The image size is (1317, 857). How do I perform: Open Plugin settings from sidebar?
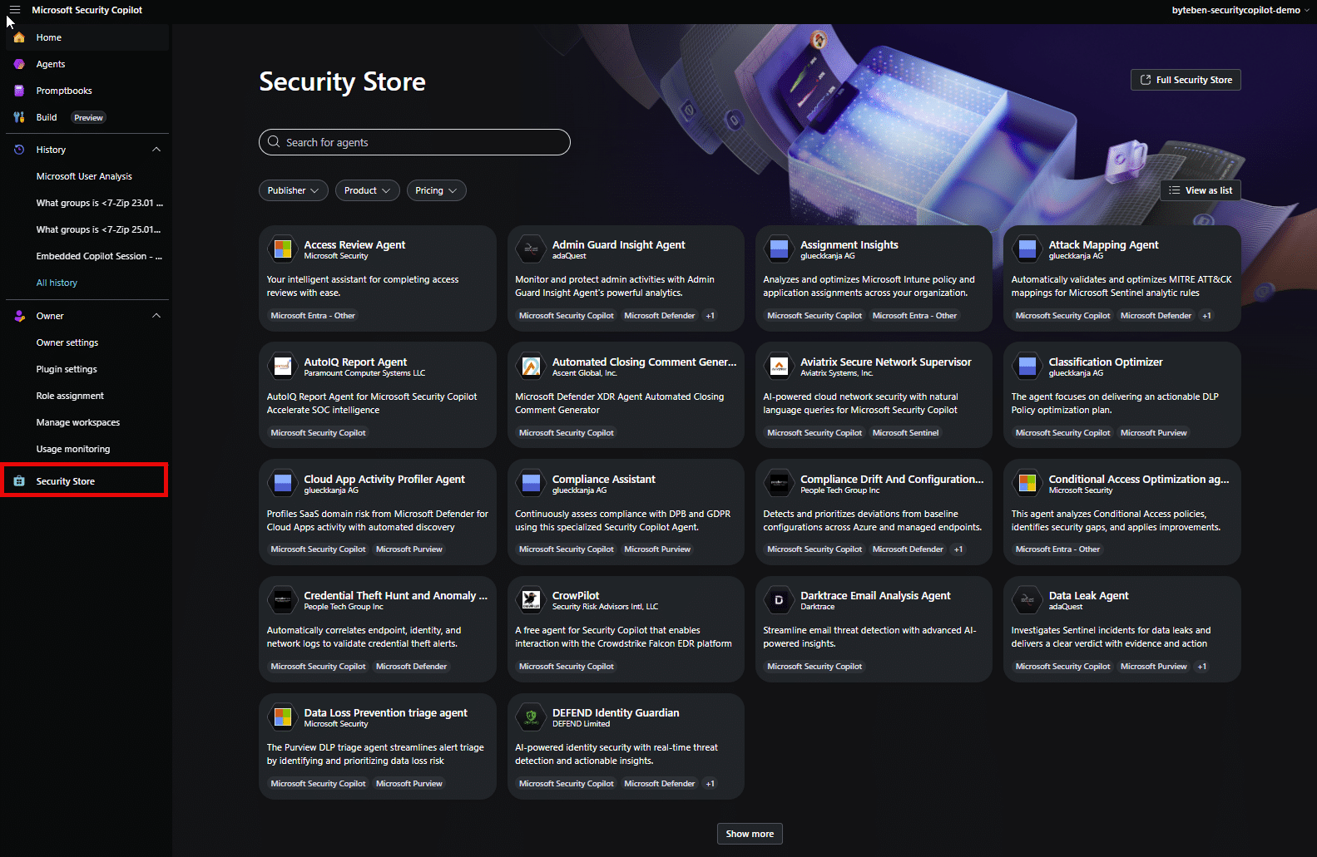67,369
